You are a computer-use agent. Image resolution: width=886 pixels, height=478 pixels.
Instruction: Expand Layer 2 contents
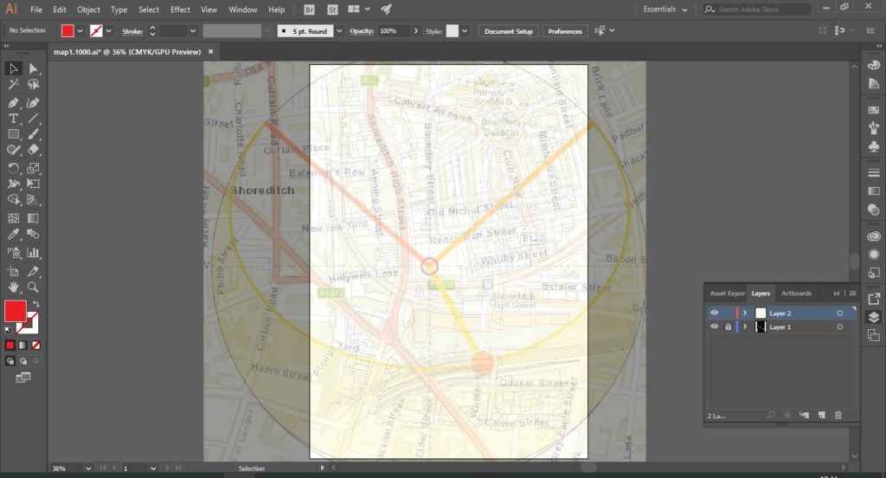tap(745, 313)
